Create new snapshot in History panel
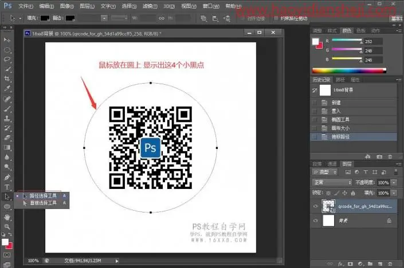404x268 pixels. coord(379,156)
